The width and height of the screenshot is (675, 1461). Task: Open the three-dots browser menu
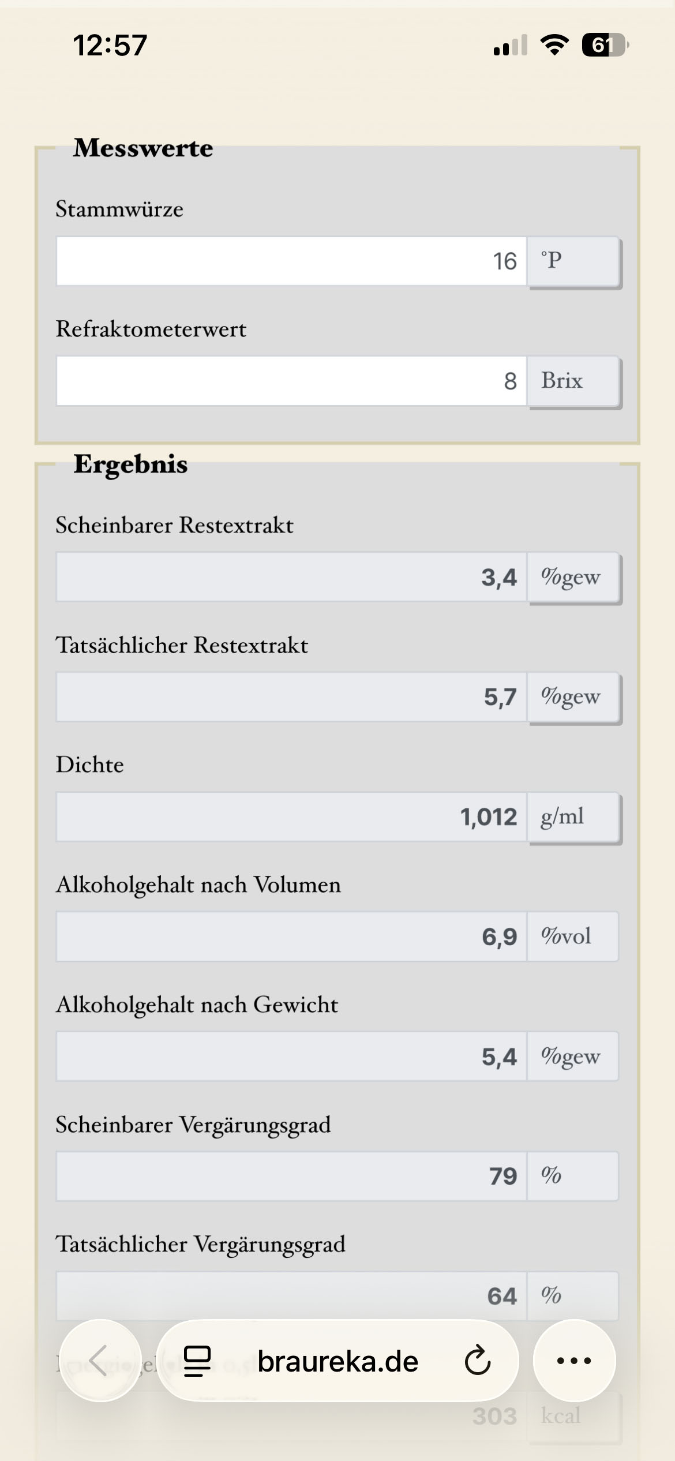tap(574, 1361)
